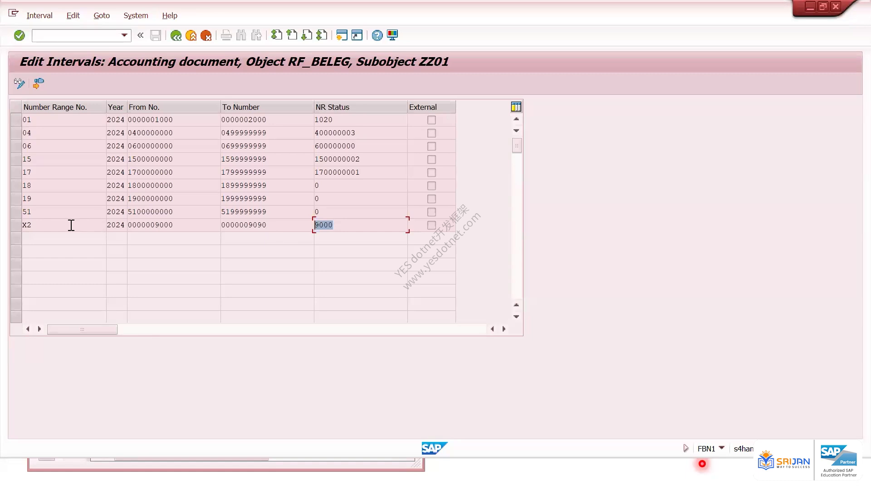
Task: Expand the FBN1 status bar dropdown
Action: [722, 448]
